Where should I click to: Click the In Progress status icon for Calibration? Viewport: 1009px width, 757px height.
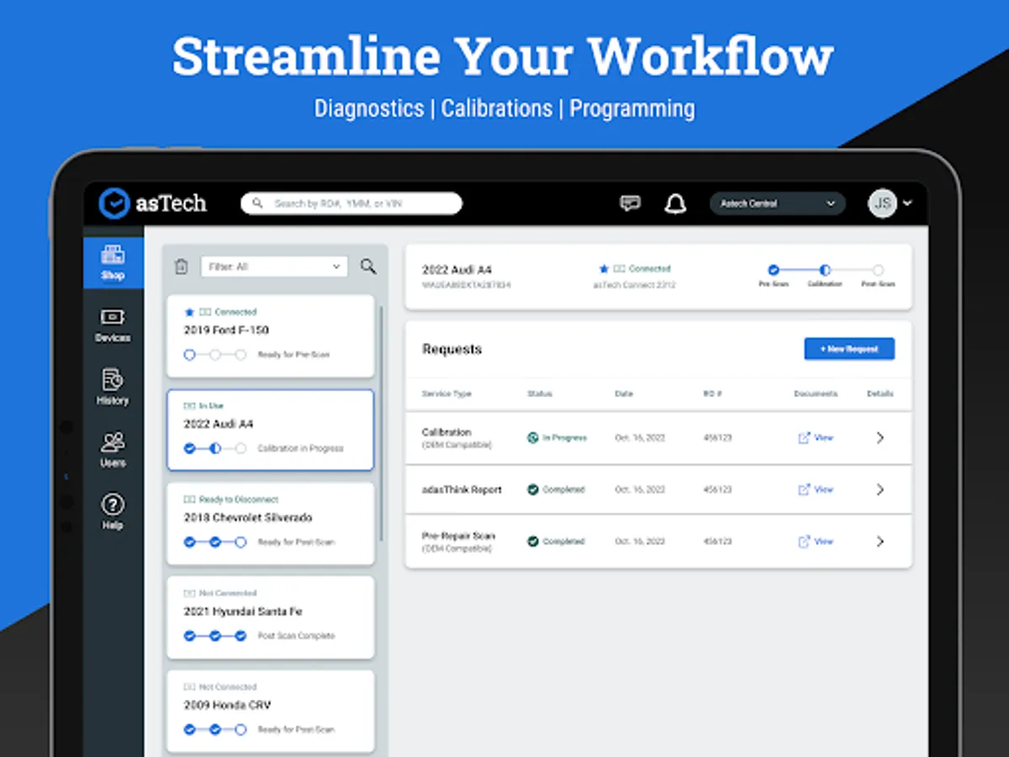[x=532, y=438]
